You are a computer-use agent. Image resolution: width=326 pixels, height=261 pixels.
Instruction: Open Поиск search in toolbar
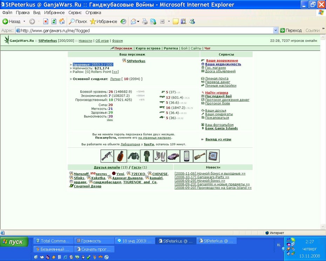[x=78, y=21]
